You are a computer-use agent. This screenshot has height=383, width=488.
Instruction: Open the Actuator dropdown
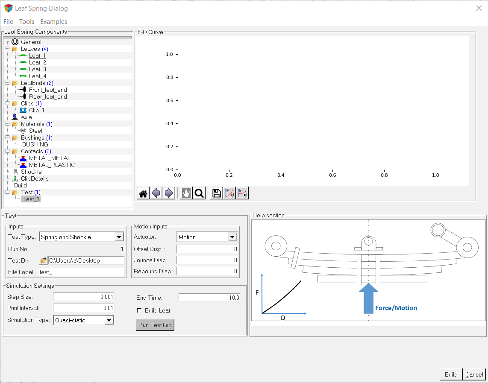pyautogui.click(x=232, y=237)
